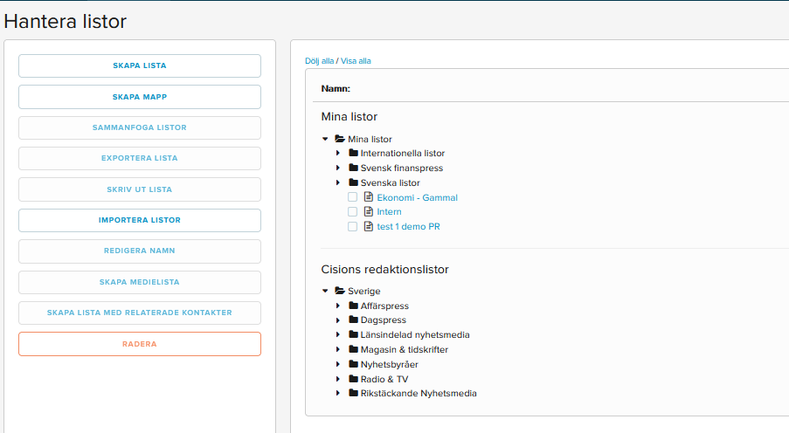Click the open folder icon of Sverige
The image size is (789, 433).
click(x=340, y=291)
